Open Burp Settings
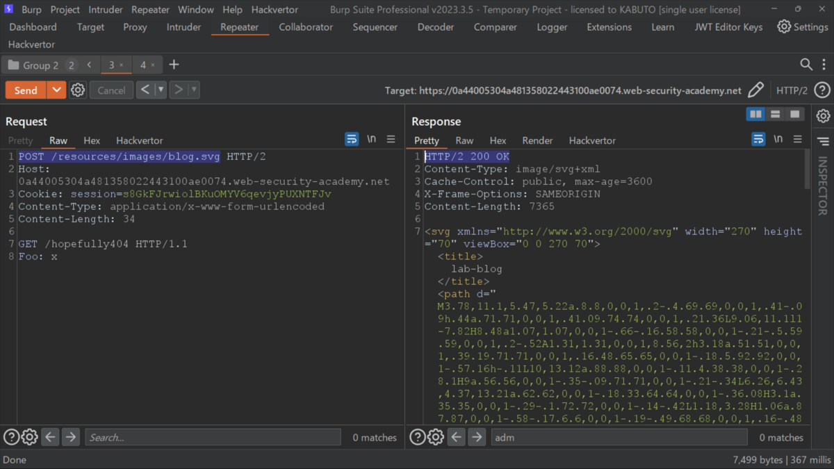 [x=803, y=27]
